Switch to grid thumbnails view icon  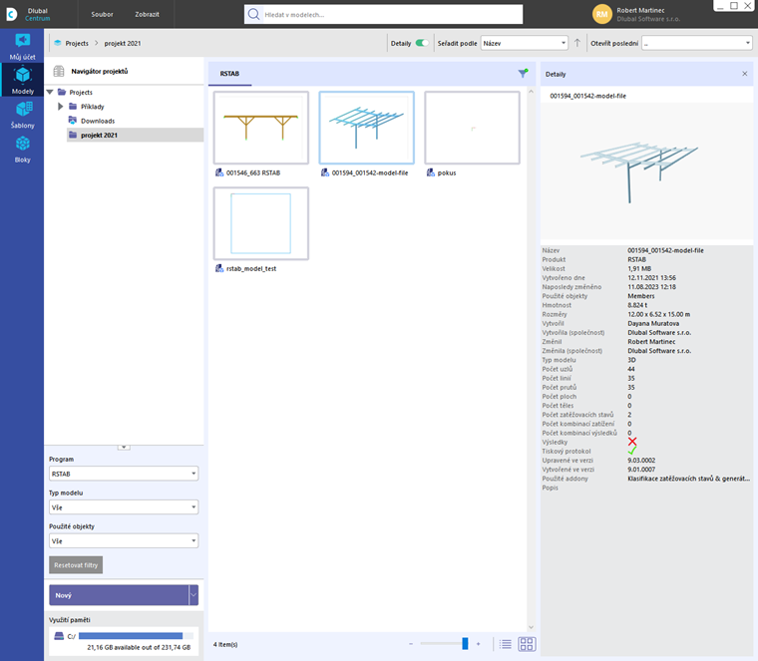[x=527, y=644]
